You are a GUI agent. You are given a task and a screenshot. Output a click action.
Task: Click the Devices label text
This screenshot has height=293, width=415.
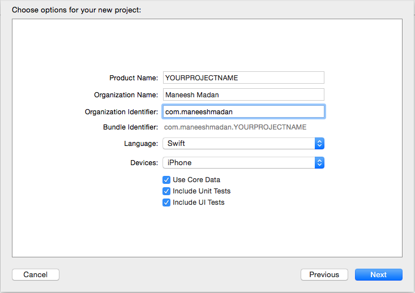click(144, 163)
